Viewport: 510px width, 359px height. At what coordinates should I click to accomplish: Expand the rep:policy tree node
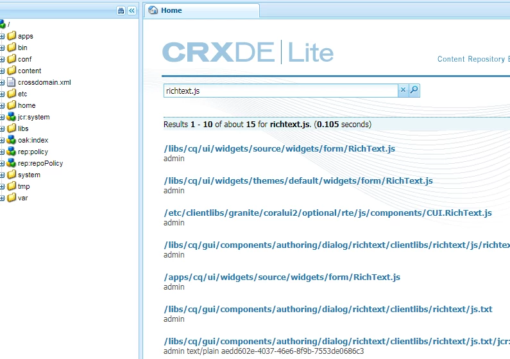point(2,152)
